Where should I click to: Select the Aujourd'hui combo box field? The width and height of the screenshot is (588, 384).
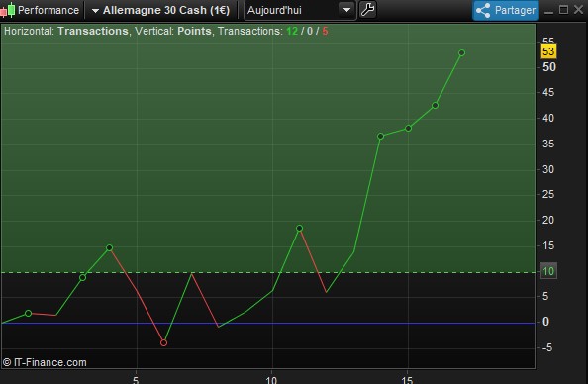(299, 10)
